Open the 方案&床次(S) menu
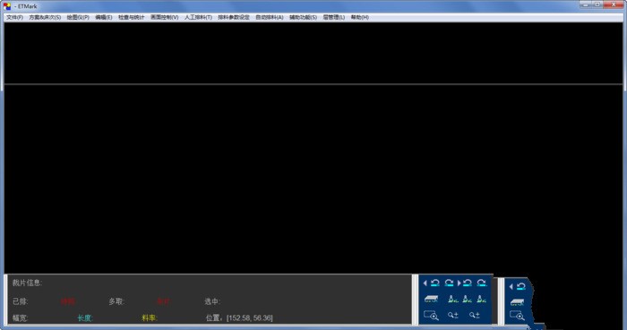Viewport: 627px width, 330px height. pyautogui.click(x=45, y=17)
